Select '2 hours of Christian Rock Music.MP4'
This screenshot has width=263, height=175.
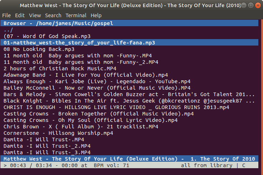point(60,68)
